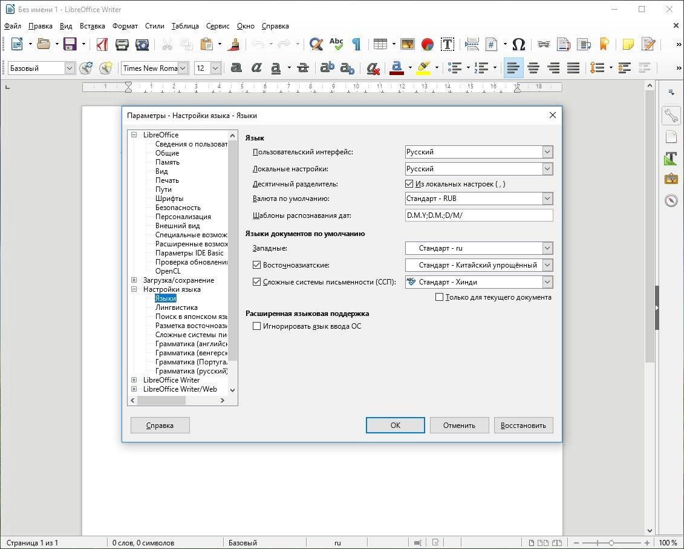Insert special character Omega icon
This screenshot has width=684, height=549.
pos(518,44)
